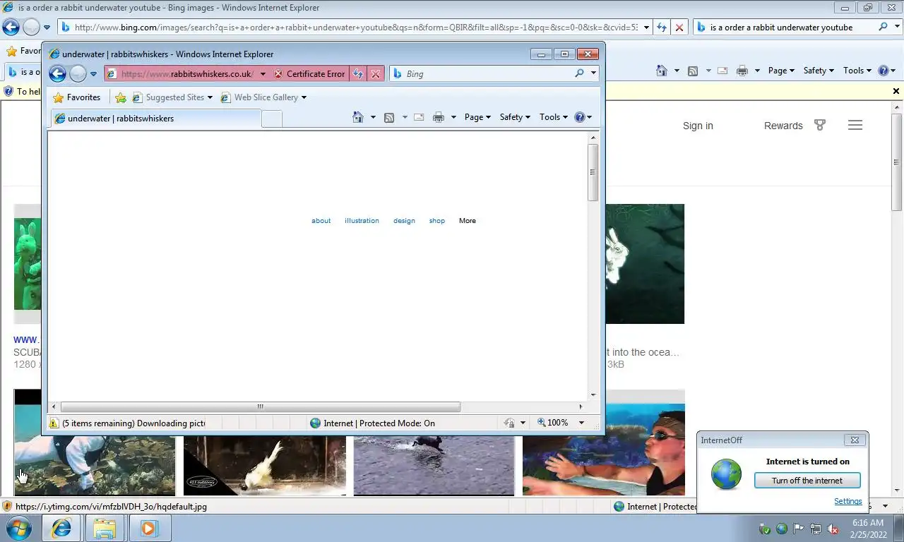Click Sign in on Bing
The image size is (904, 542).
tap(698, 126)
